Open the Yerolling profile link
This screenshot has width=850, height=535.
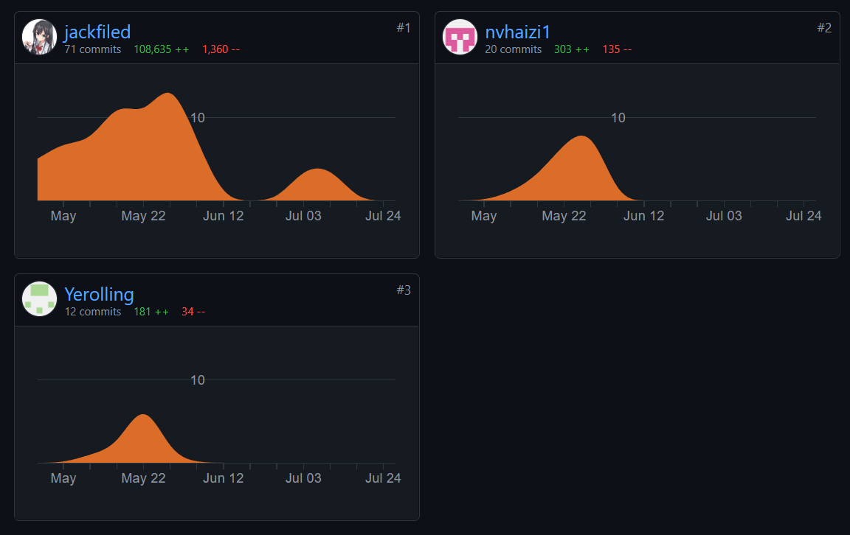99,294
